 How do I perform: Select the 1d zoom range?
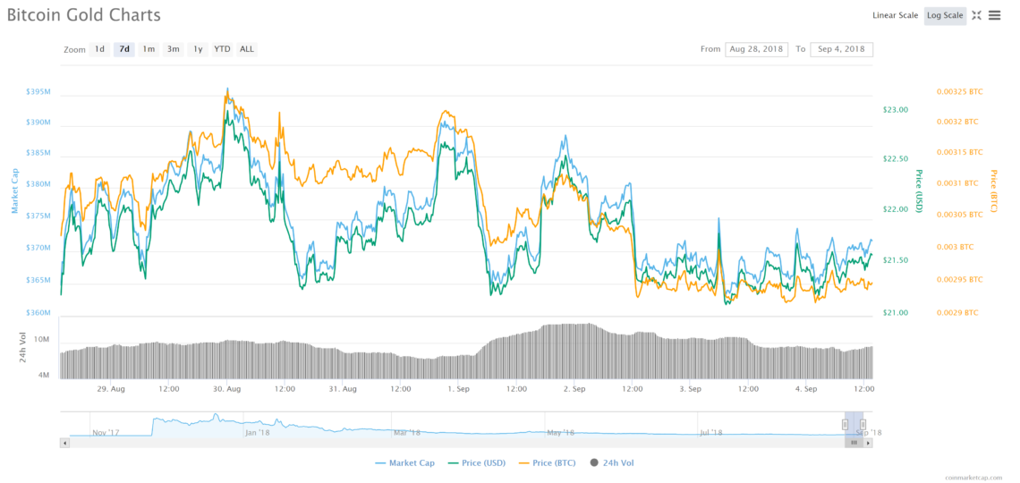click(99, 49)
